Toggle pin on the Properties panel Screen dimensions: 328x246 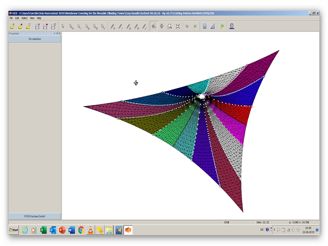pyautogui.click(x=57, y=33)
